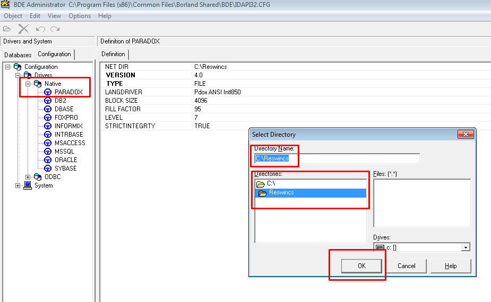Click the ODBC node icon
Image resolution: width=491 pixels, height=302 pixels.
click(38, 176)
